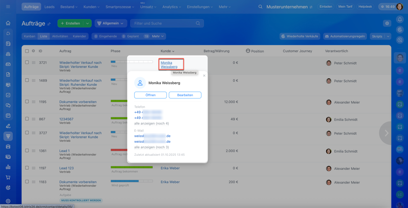Click grid settings gear in table header
This screenshot has height=208, width=408.
33,51
